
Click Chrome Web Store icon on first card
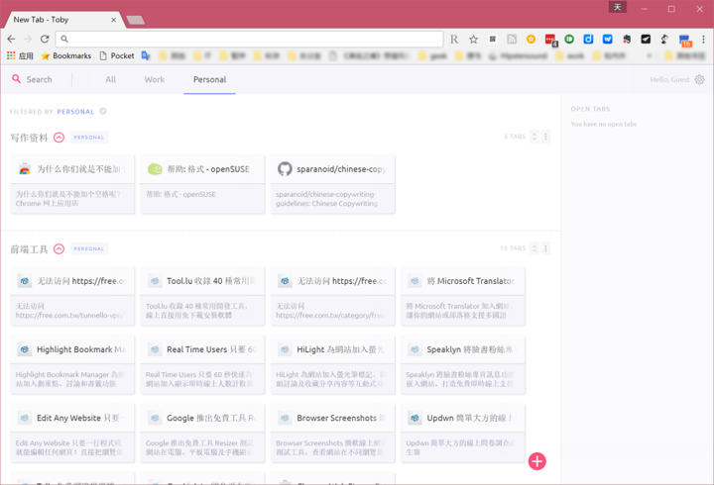pyautogui.click(x=25, y=169)
